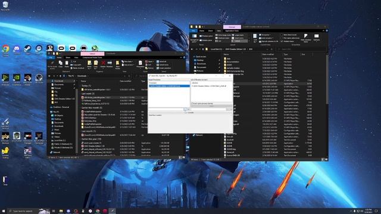This screenshot has height=214, width=381.
Task: Select Local Disk (C:) breadcrumb in BHX window
Action: pos(216,49)
